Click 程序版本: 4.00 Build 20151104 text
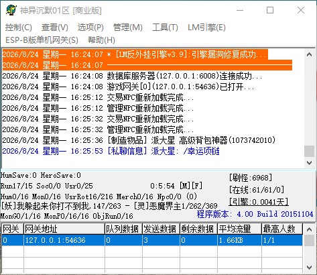The height and width of the screenshot is (275, 317). coord(255,214)
